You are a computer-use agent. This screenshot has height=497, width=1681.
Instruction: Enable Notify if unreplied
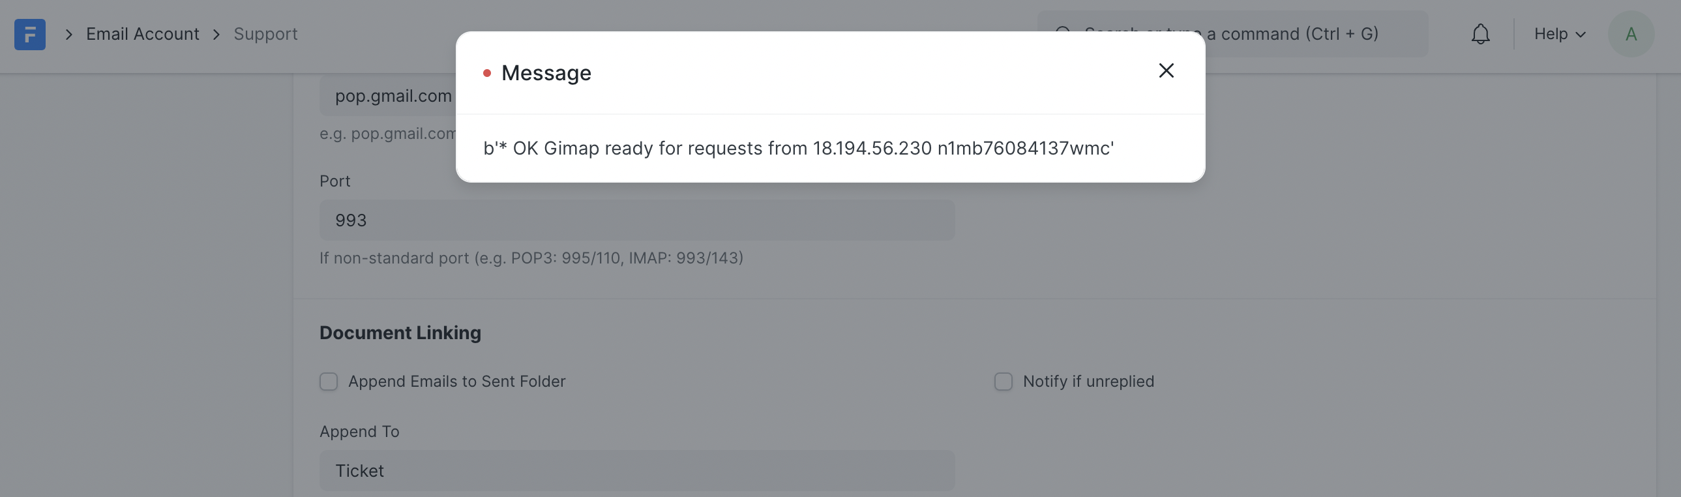coord(1002,382)
